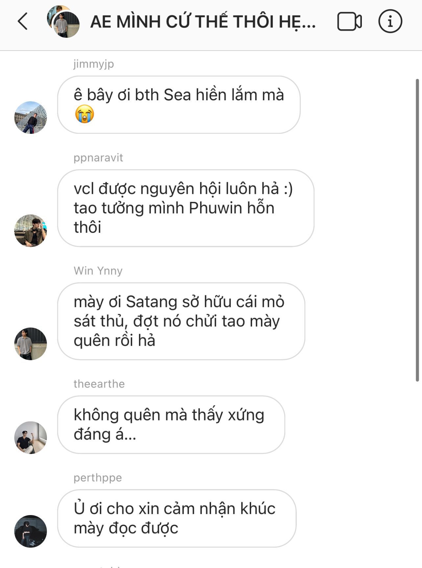View Win Ynny's profile picture
This screenshot has height=568, width=422.
[x=31, y=343]
